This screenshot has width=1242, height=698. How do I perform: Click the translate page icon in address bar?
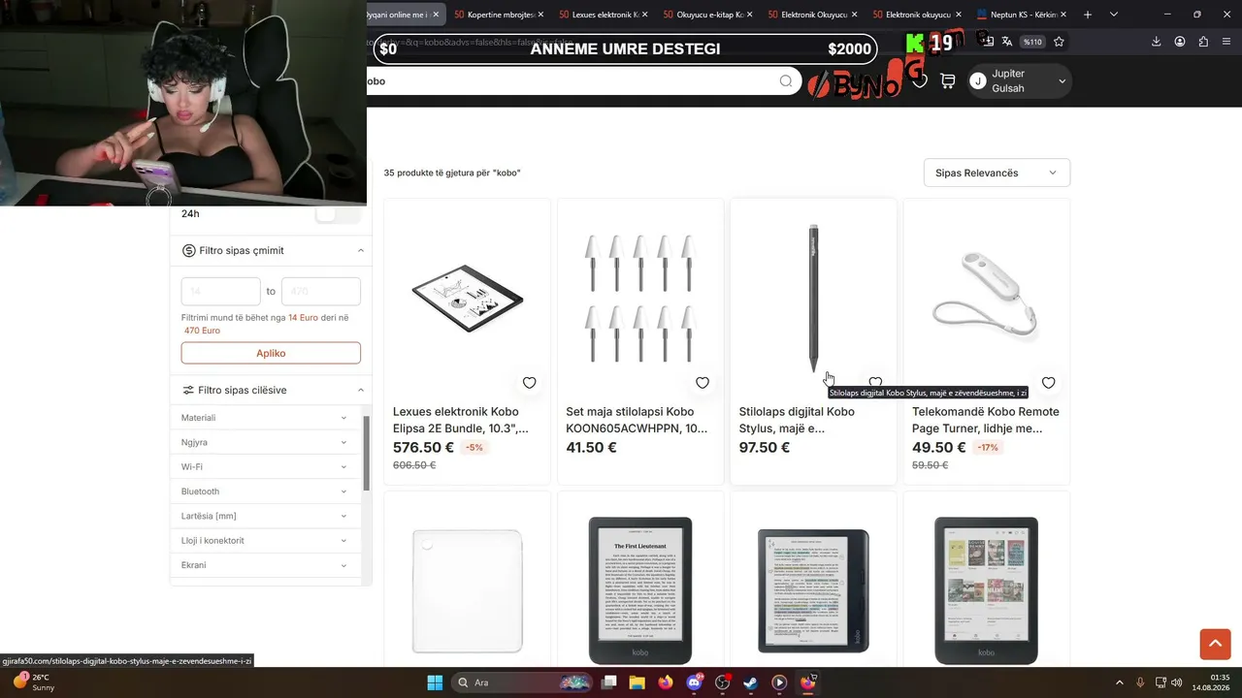pos(1006,42)
